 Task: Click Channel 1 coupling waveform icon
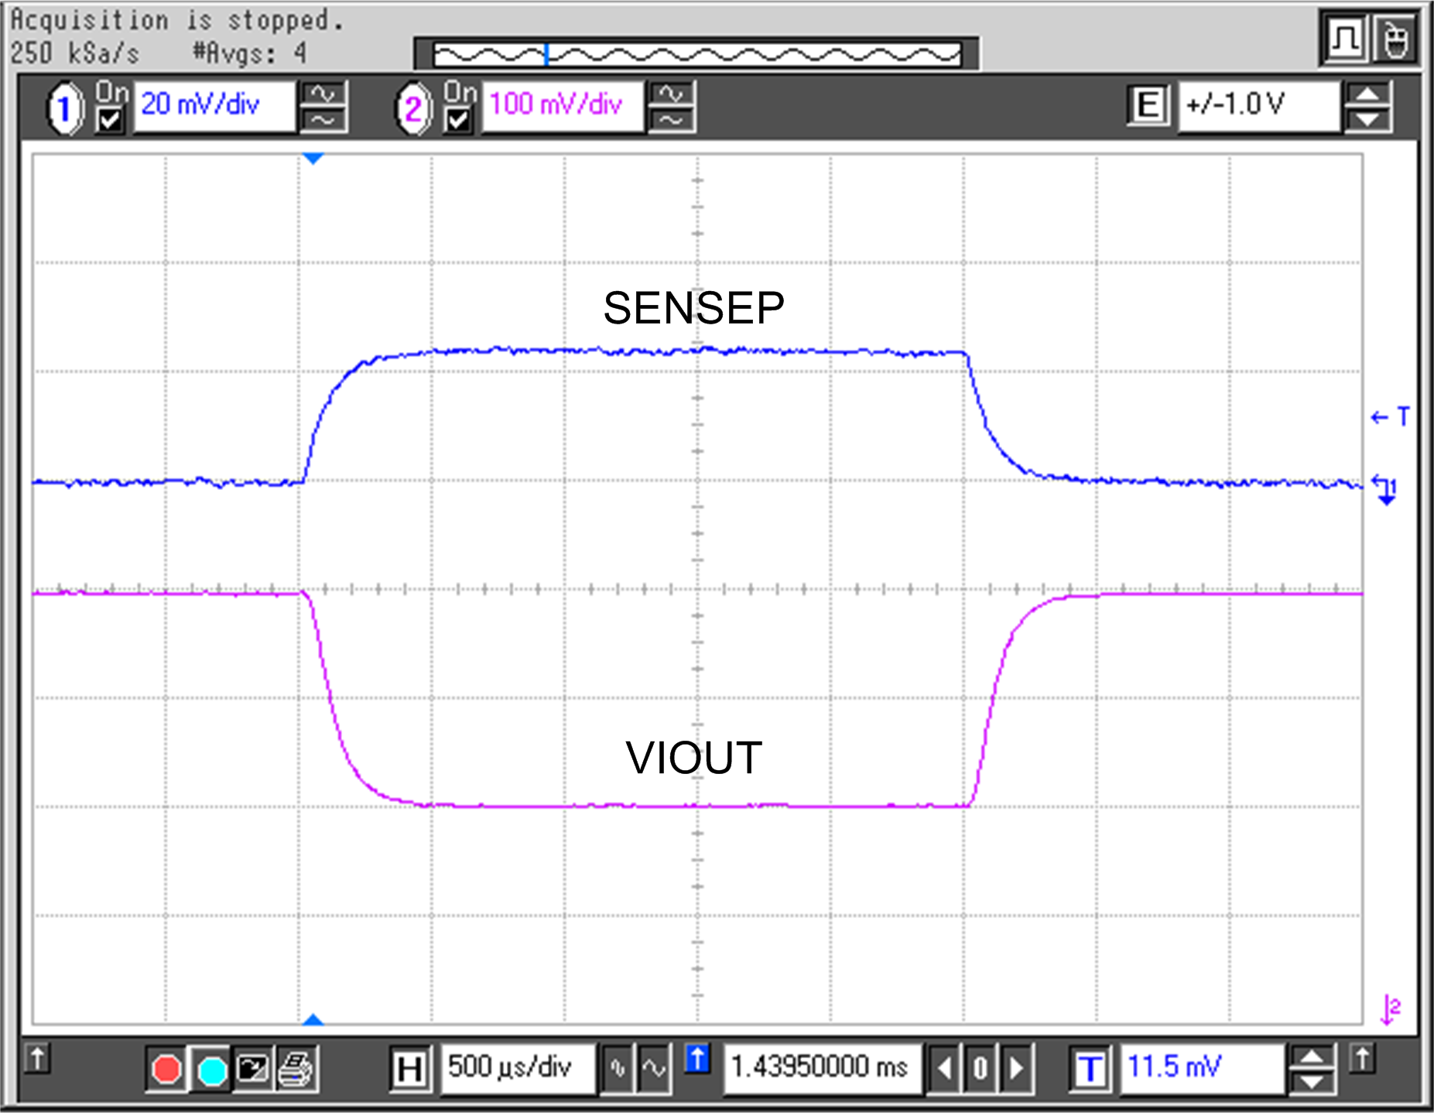tap(323, 106)
